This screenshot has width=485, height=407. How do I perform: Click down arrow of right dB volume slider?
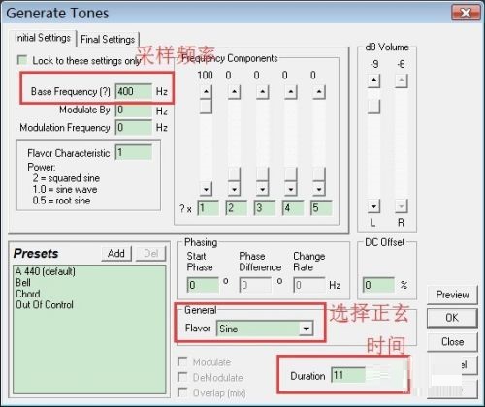point(401,206)
